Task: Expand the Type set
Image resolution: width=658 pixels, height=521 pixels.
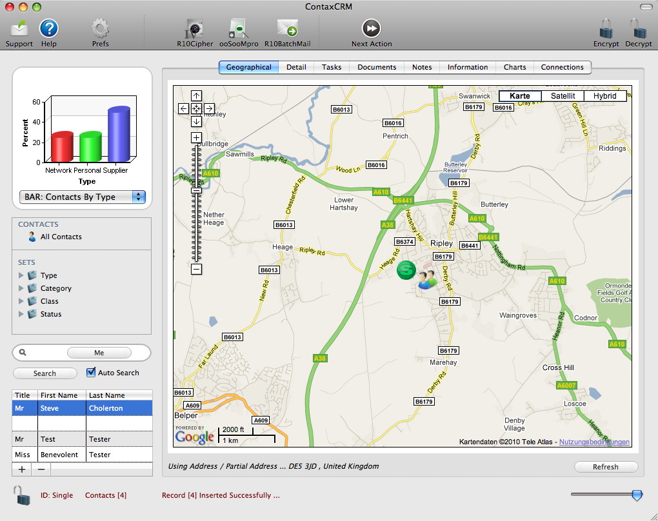Action: 21,275
